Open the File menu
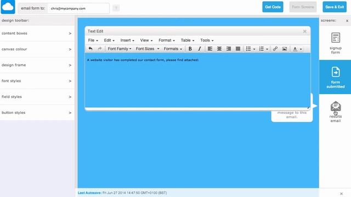This screenshot has width=351, height=197. coord(93,40)
